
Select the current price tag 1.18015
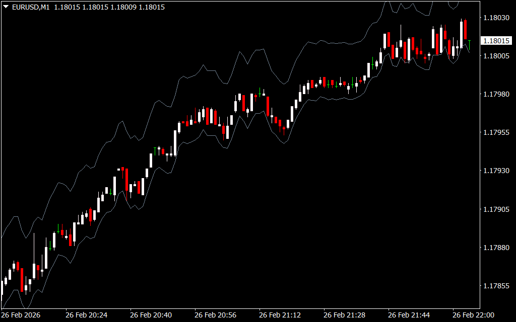496,41
